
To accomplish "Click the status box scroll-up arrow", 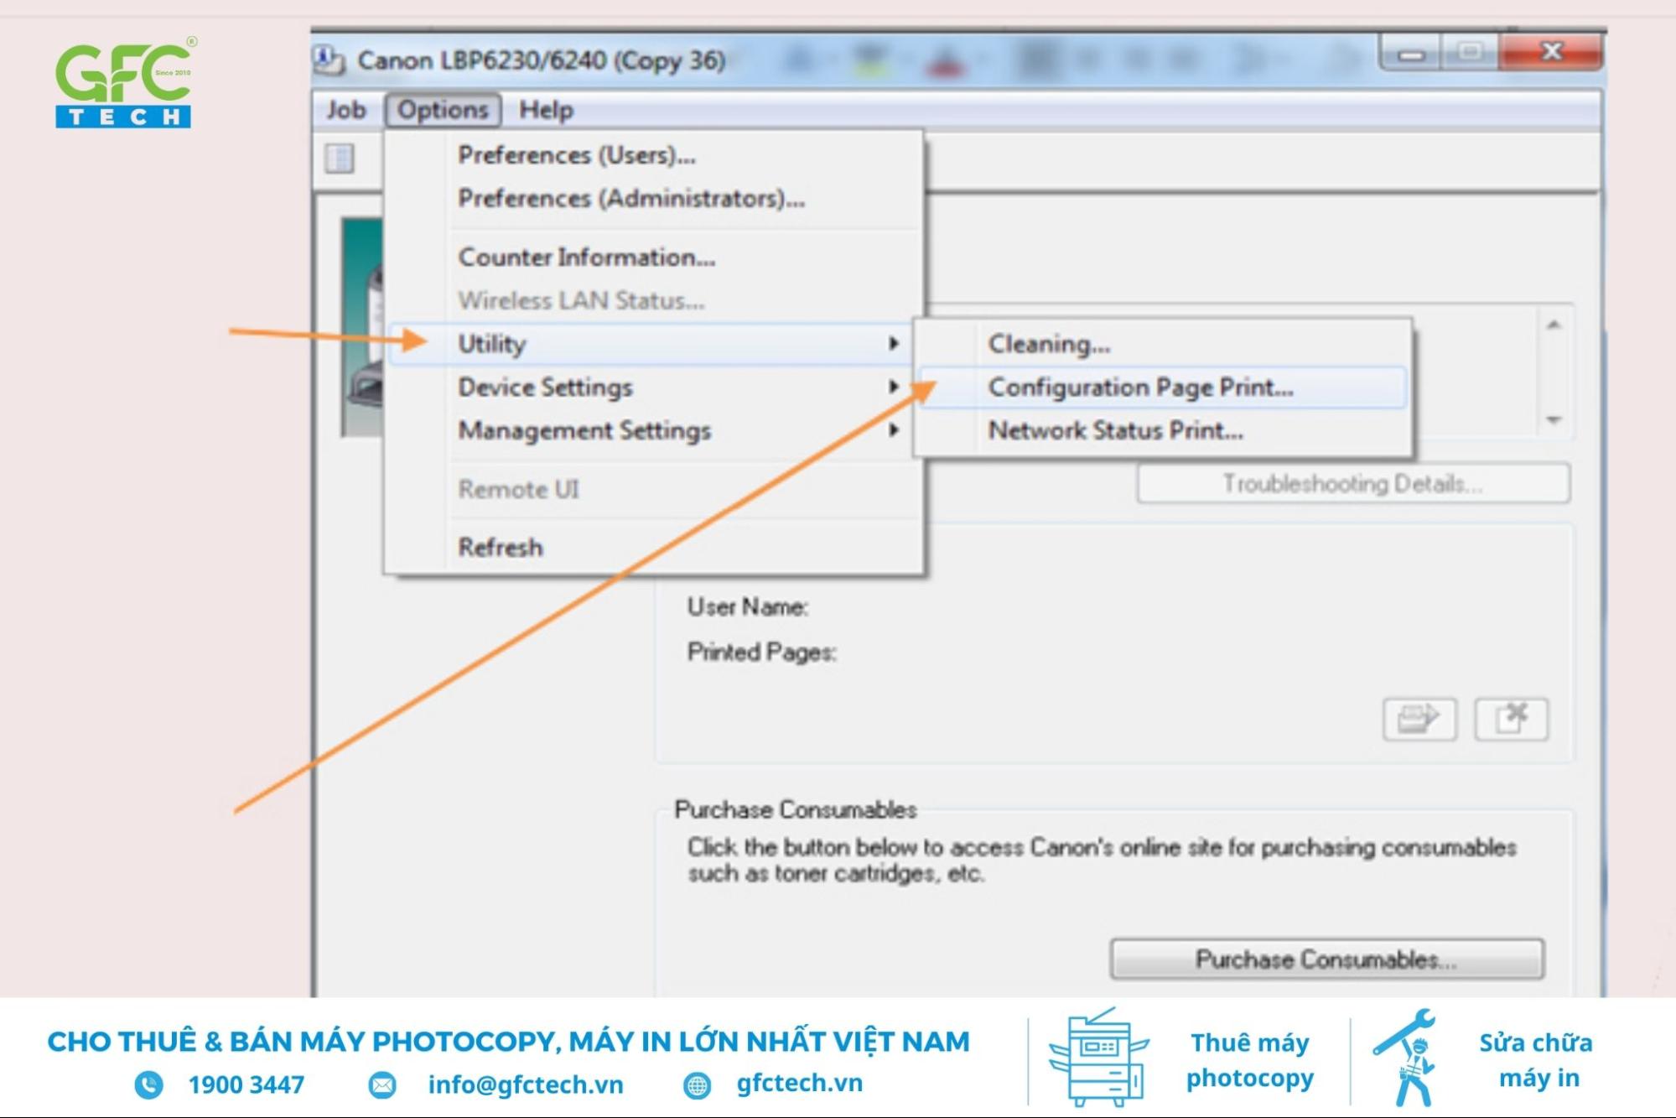I will [x=1554, y=325].
